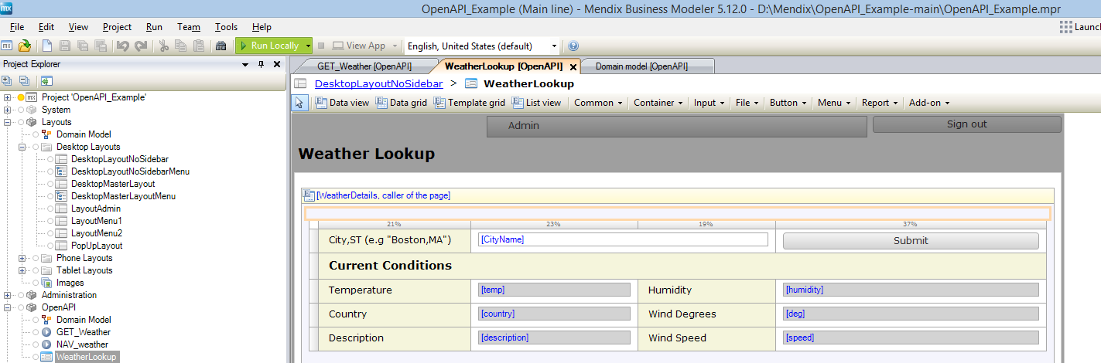The height and width of the screenshot is (363, 1101).
Task: Click the Run Locally button
Action: 270,46
